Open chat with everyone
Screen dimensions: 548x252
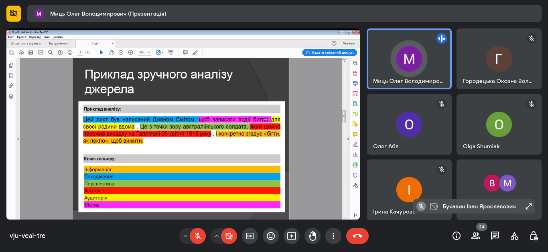495,236
